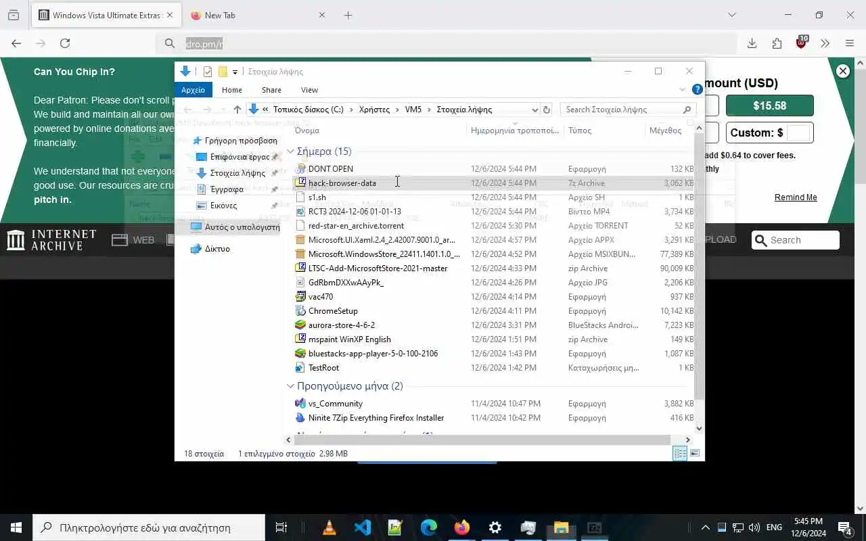
Task: Open Firefox list all tabs dropdown
Action: pos(731,15)
